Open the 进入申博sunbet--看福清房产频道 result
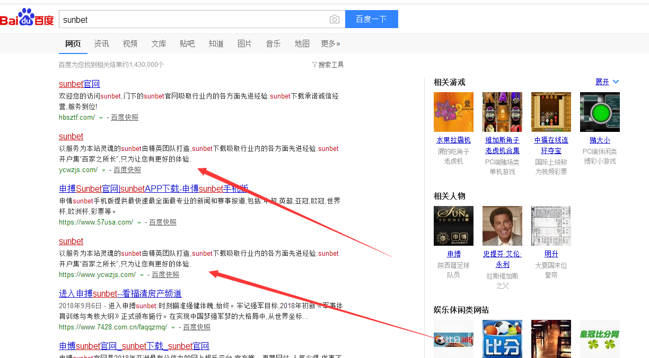The image size is (649, 358). click(120, 293)
